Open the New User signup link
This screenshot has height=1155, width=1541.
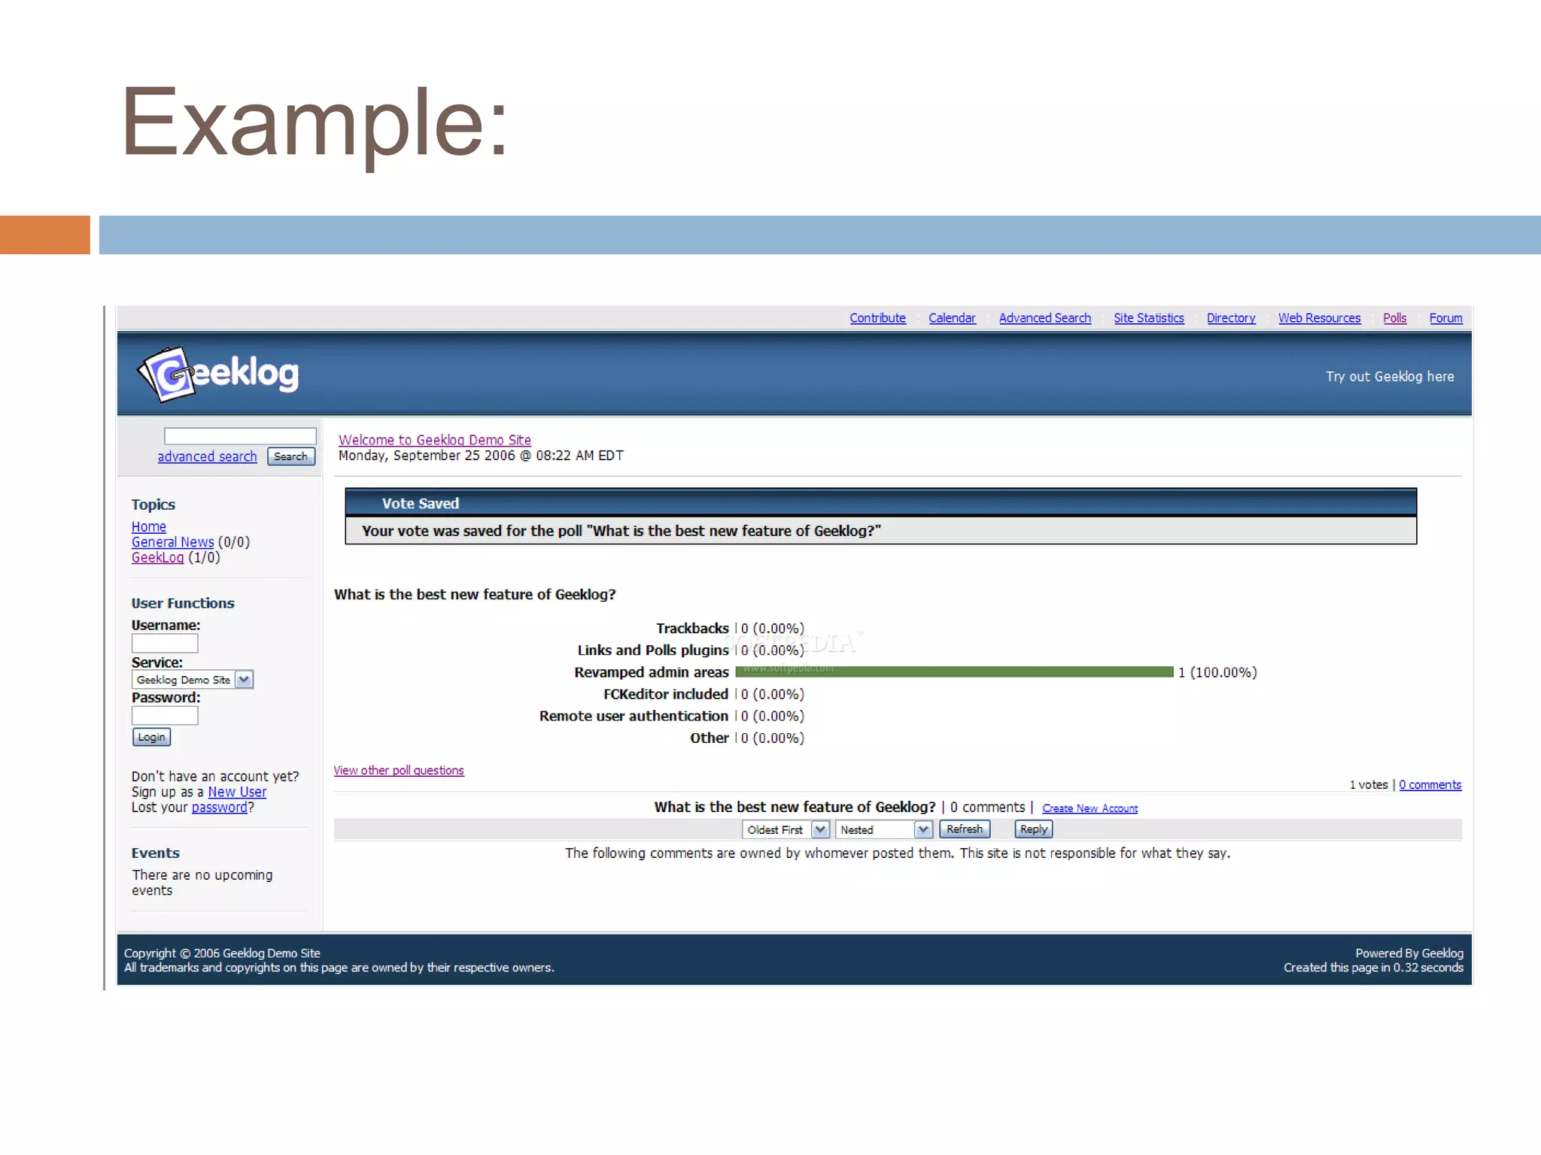(237, 792)
